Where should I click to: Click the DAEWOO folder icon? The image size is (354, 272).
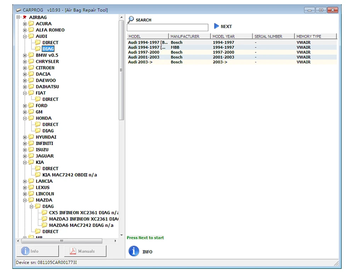pos(31,80)
